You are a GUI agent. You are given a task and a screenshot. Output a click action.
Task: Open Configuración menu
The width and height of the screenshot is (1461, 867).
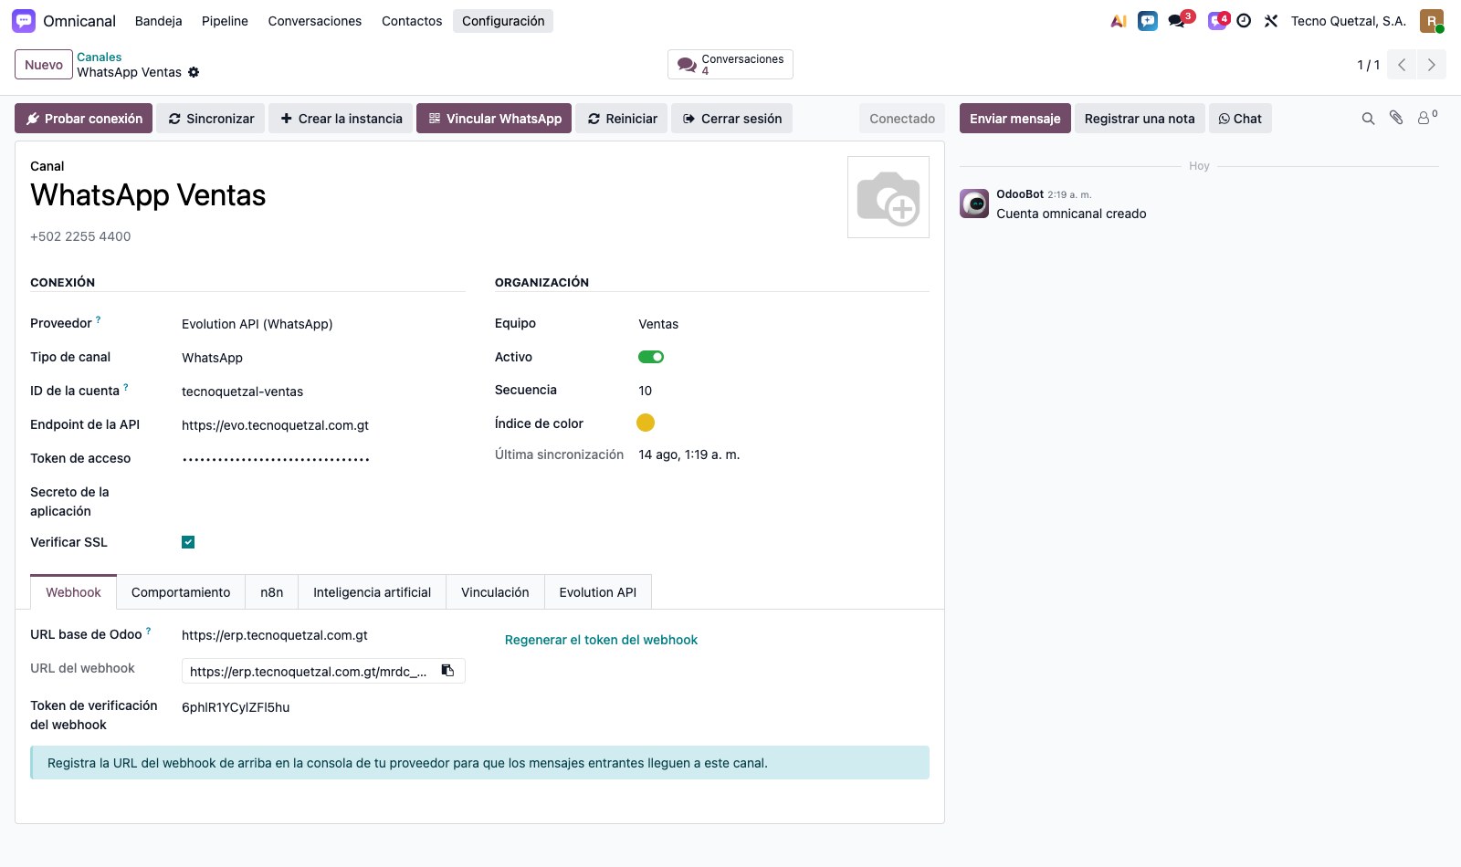coord(503,21)
